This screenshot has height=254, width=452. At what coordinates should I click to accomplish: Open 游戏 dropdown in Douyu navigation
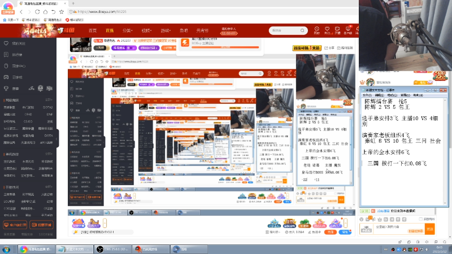click(x=166, y=30)
